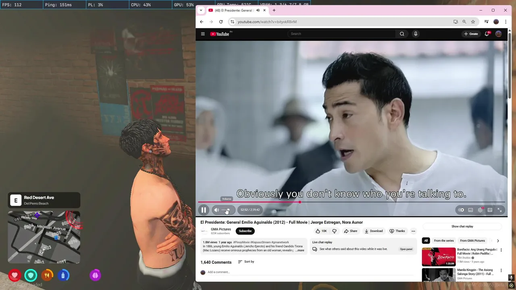This screenshot has width=516, height=290.
Task: Like the video (10K)
Action: tap(321, 231)
